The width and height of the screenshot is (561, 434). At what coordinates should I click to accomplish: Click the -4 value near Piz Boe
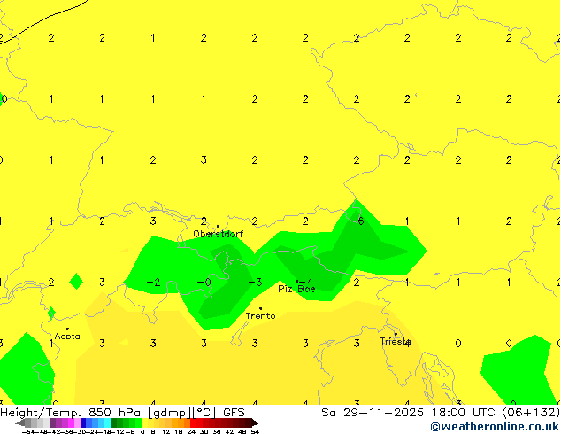coord(306,283)
